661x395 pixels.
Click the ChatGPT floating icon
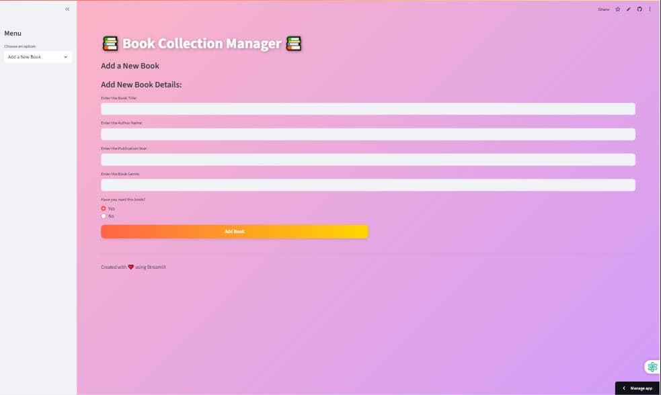click(x=652, y=367)
